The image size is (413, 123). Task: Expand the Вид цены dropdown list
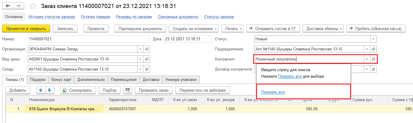140,59
